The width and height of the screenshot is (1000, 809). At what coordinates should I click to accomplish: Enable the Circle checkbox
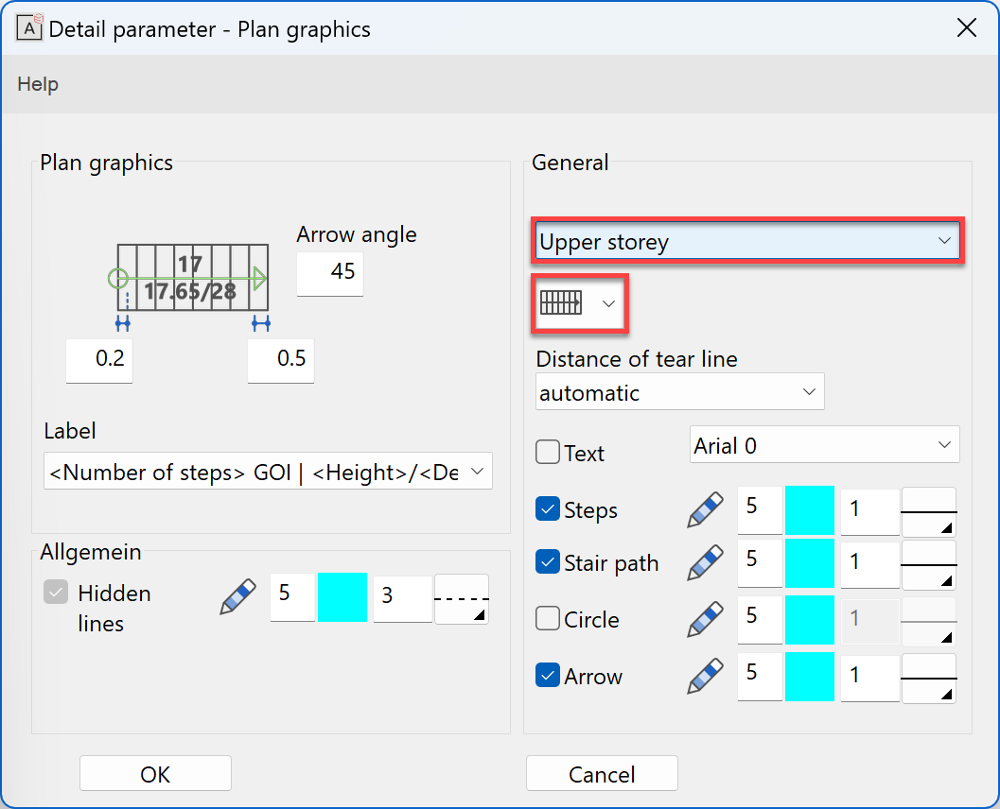[548, 619]
